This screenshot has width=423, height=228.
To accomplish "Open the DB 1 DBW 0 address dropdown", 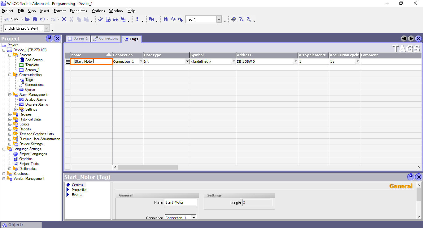I will (296, 61).
